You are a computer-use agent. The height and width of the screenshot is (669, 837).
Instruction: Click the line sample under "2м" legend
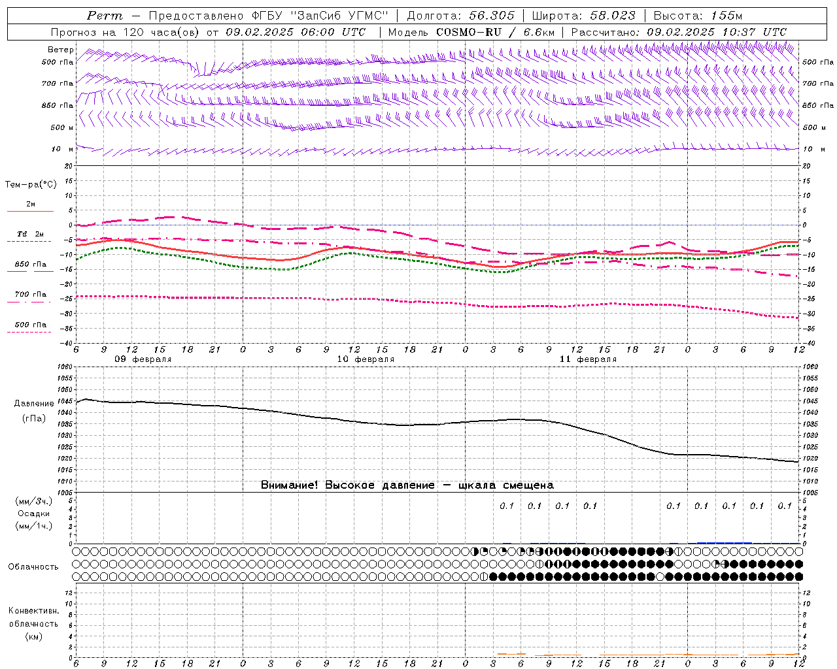pyautogui.click(x=31, y=211)
